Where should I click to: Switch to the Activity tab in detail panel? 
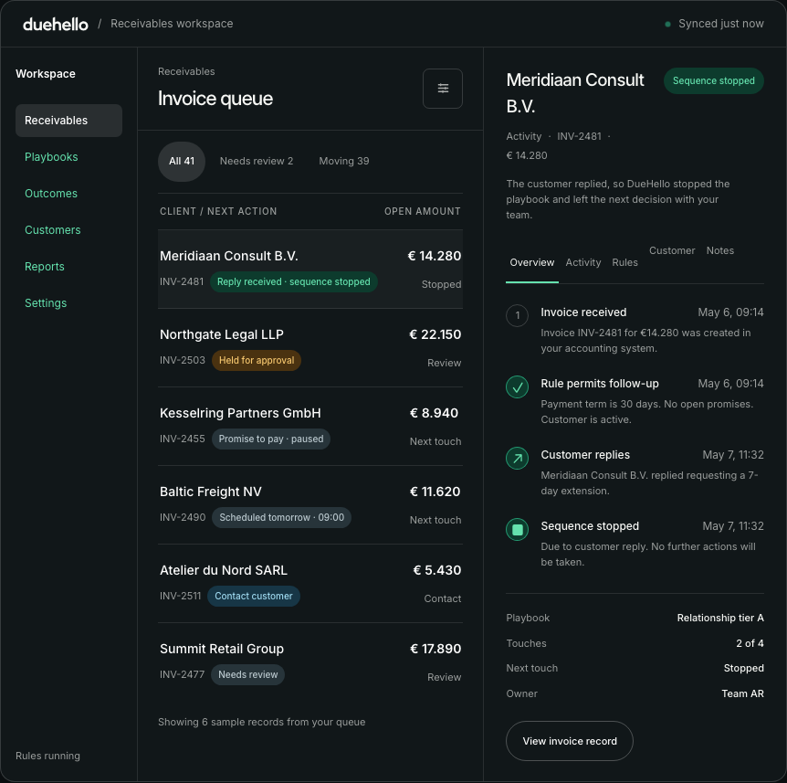(x=583, y=262)
